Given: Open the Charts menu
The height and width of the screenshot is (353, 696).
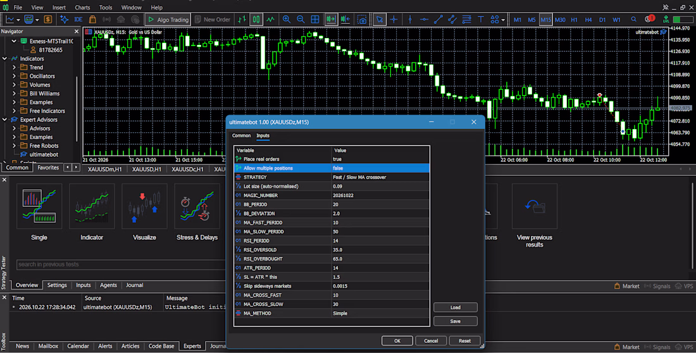Looking at the screenshot, I should (82, 8).
